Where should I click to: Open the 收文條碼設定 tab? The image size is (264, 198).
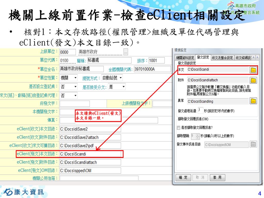(243, 58)
